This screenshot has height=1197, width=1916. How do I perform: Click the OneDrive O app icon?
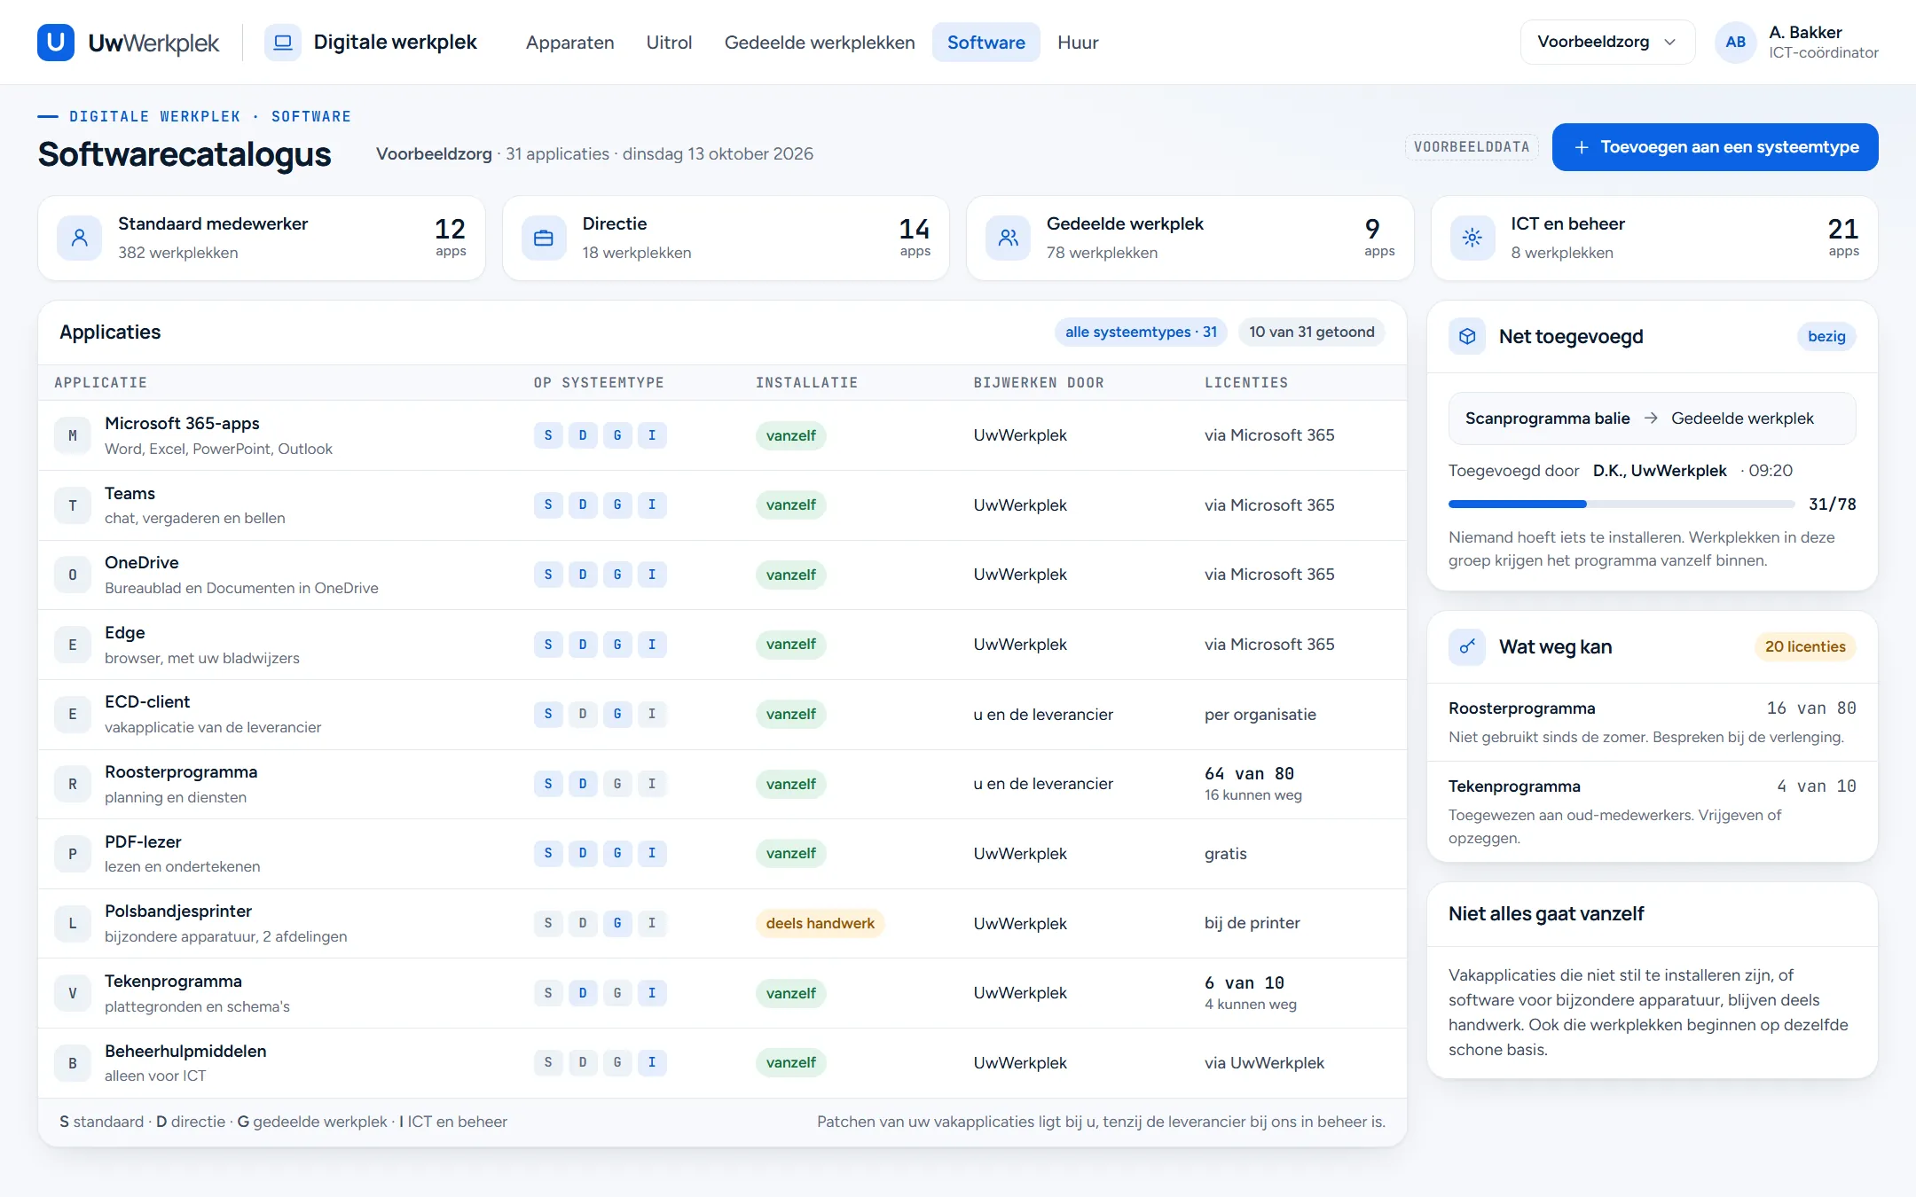coord(73,575)
